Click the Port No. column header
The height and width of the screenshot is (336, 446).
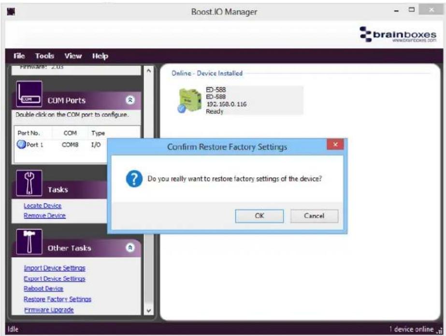pos(29,133)
